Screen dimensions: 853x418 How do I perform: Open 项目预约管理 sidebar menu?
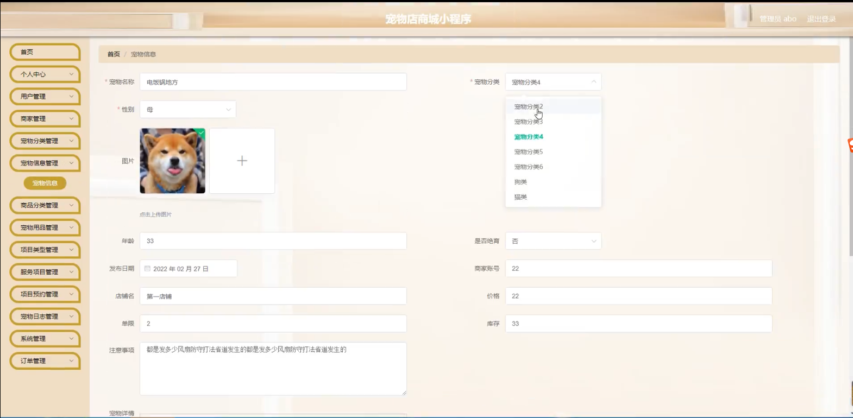tap(45, 295)
